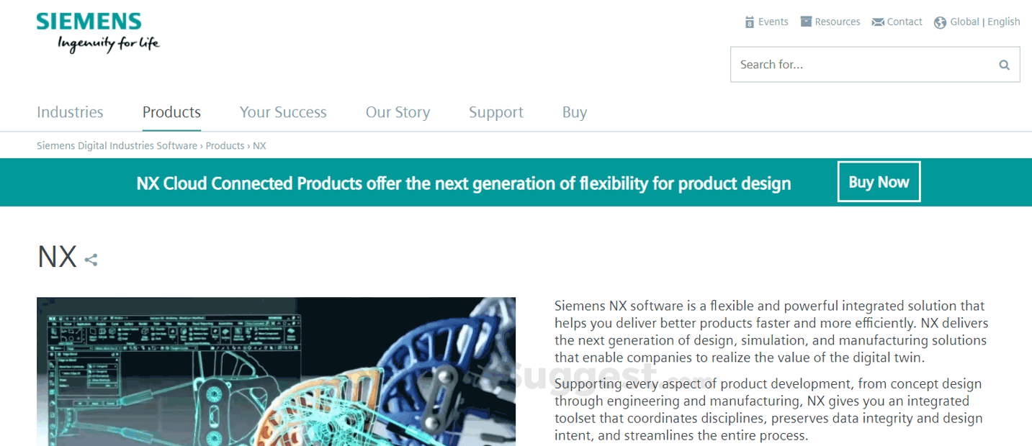Screen dimensions: 1032x446
Task: Click the NX breadcrumb link
Action: pyautogui.click(x=260, y=145)
